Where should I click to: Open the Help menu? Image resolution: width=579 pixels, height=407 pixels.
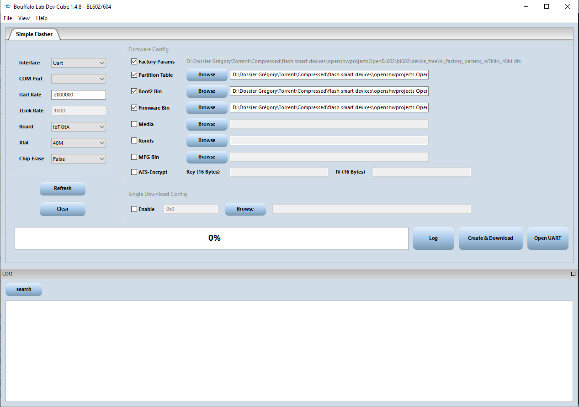[x=42, y=18]
